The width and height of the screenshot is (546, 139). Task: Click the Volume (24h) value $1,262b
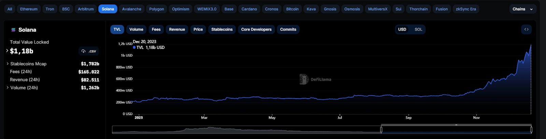click(x=90, y=88)
